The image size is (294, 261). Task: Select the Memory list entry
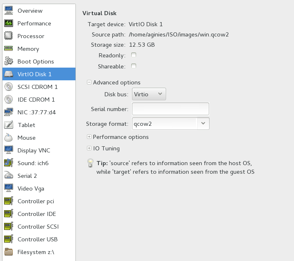28,49
